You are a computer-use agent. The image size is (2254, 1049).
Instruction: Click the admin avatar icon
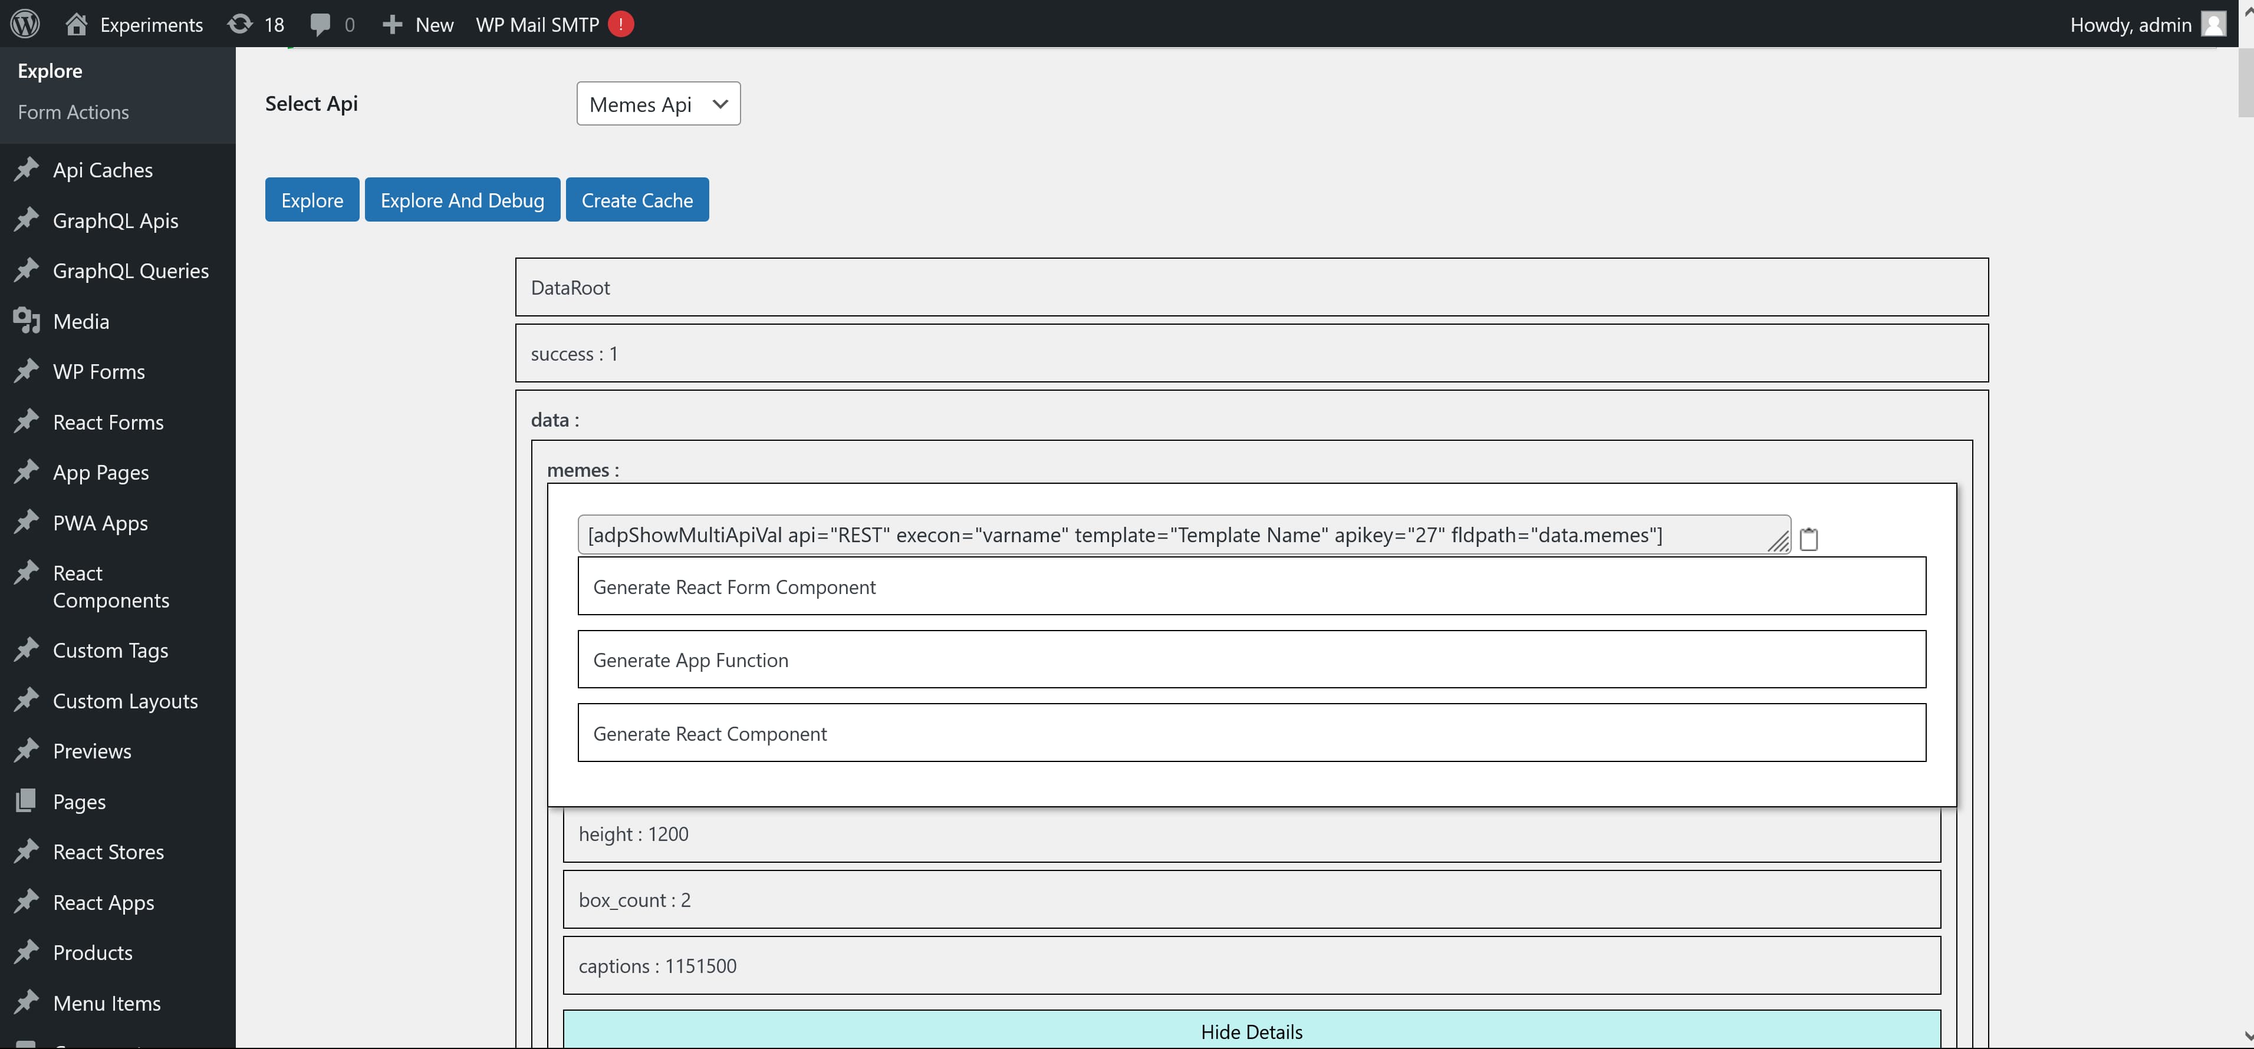[x=2213, y=24]
